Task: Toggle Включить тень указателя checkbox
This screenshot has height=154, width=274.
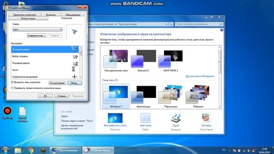Action: (x=12, y=82)
